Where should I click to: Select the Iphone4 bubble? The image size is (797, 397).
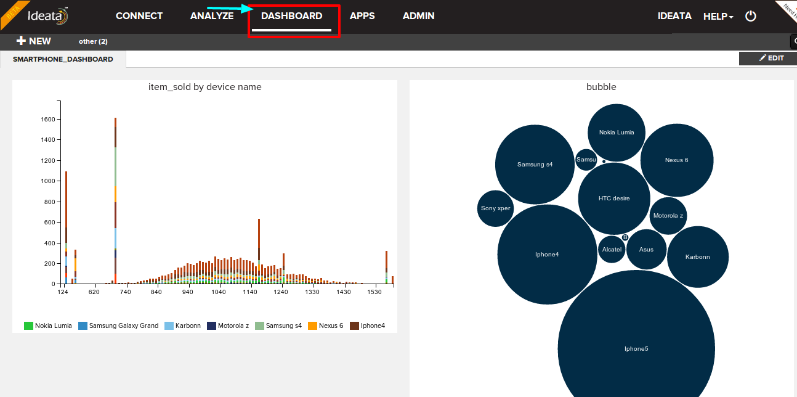click(x=547, y=255)
